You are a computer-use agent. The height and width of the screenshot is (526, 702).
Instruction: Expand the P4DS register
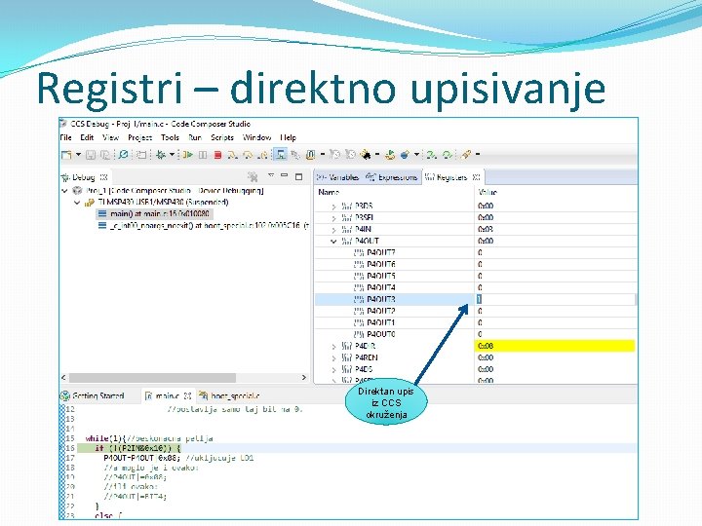pos(333,369)
